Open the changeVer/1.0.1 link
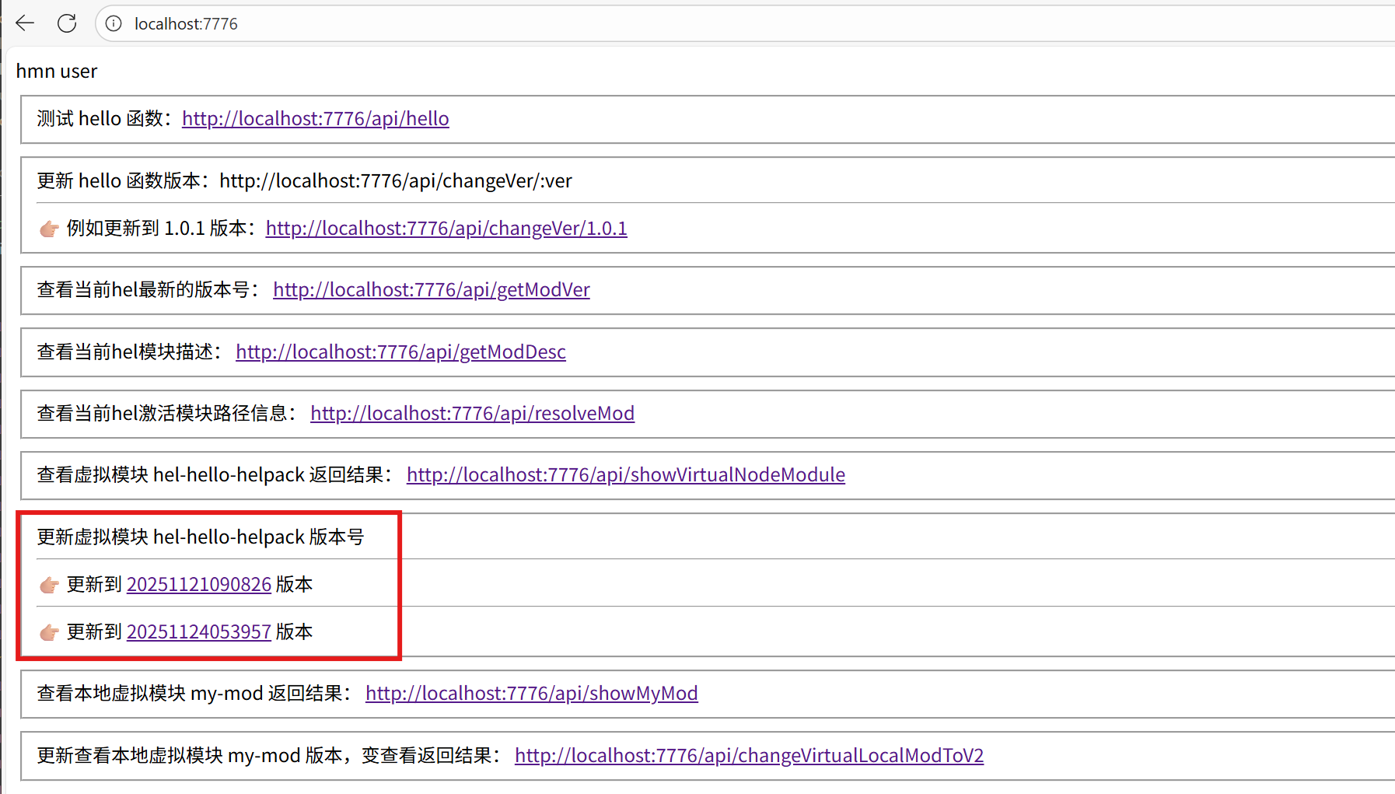The height and width of the screenshot is (794, 1395). pos(446,228)
